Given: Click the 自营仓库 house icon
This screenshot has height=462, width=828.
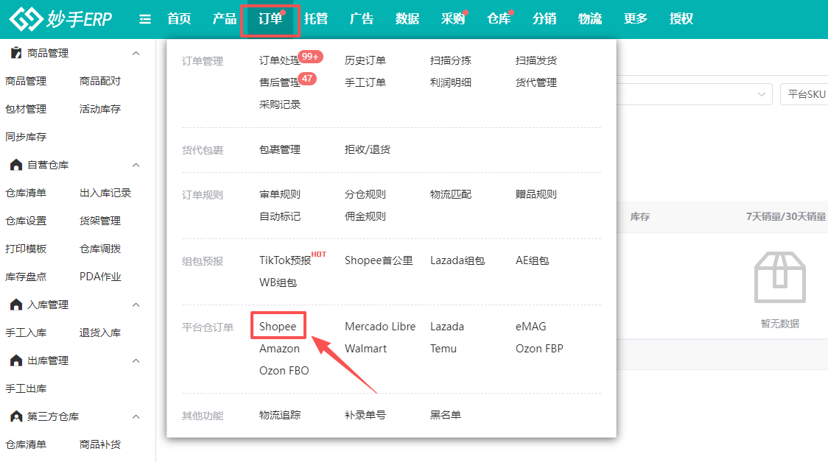Looking at the screenshot, I should [16, 165].
